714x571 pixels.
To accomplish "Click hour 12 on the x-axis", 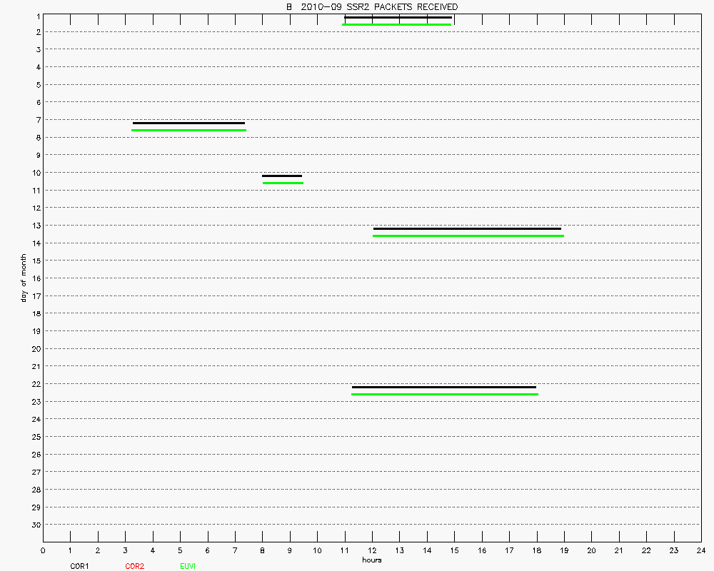I will 372,550.
